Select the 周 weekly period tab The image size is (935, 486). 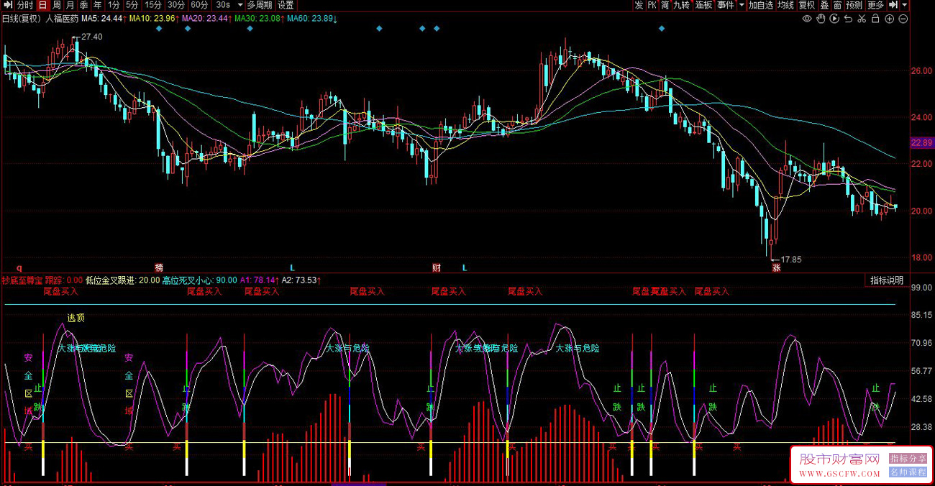click(57, 5)
